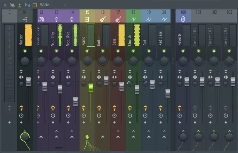Viewport: 238px width, 153px height.
Task: Click the Master track routing icon
Action: pyautogui.click(x=25, y=19)
